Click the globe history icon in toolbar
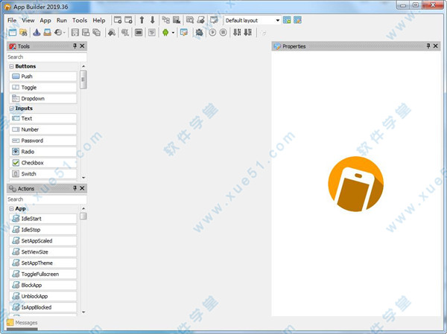 pos(58,33)
